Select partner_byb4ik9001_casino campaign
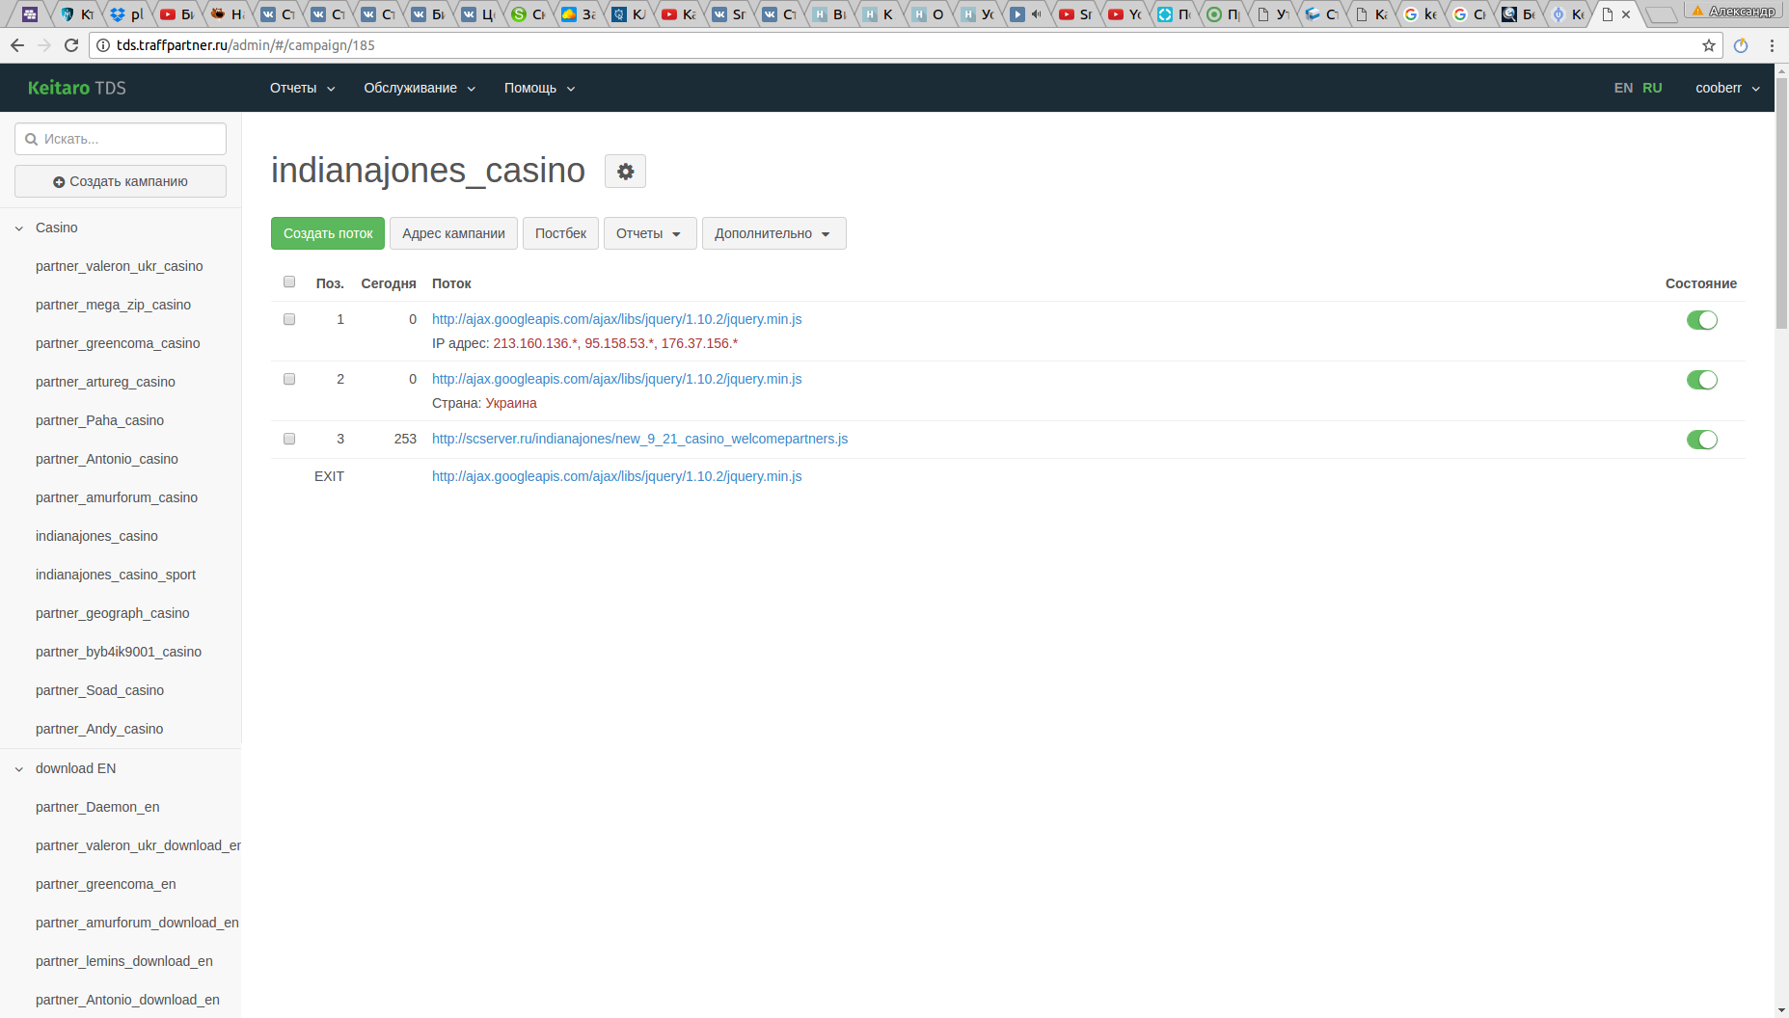Screen dimensions: 1789x1018 [x=118, y=652]
